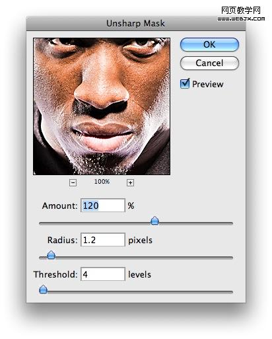Screen dimensions: 272x339
Task: Click the face preview image
Action: [102, 106]
